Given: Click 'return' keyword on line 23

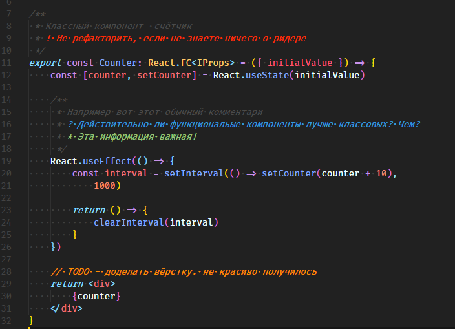Looking at the screenshot, I should tap(89, 210).
